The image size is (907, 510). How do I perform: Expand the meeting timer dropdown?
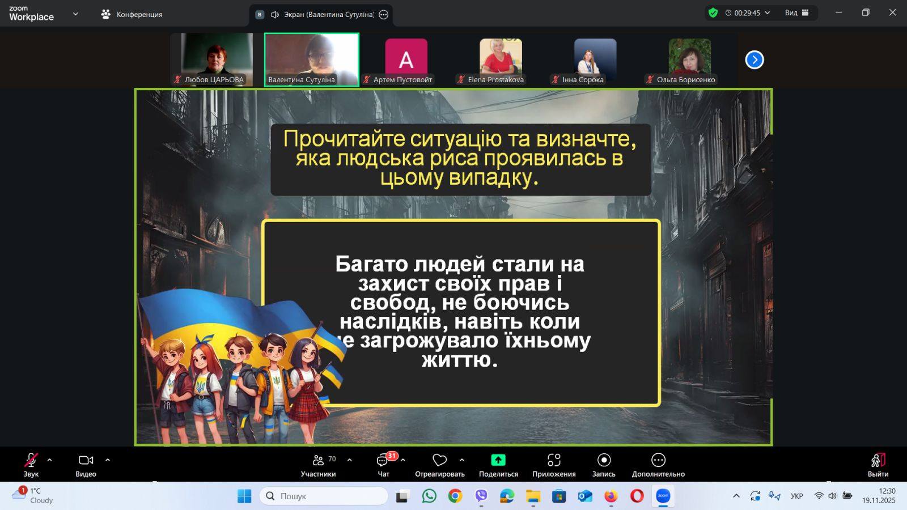[768, 13]
